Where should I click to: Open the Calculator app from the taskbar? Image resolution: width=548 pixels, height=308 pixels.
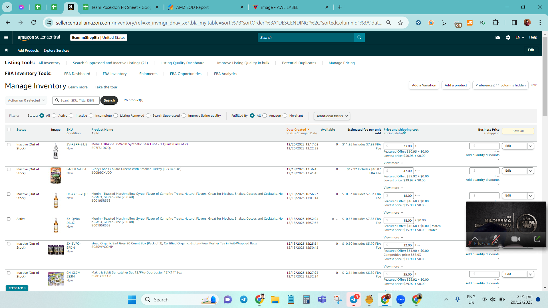tap(307, 300)
